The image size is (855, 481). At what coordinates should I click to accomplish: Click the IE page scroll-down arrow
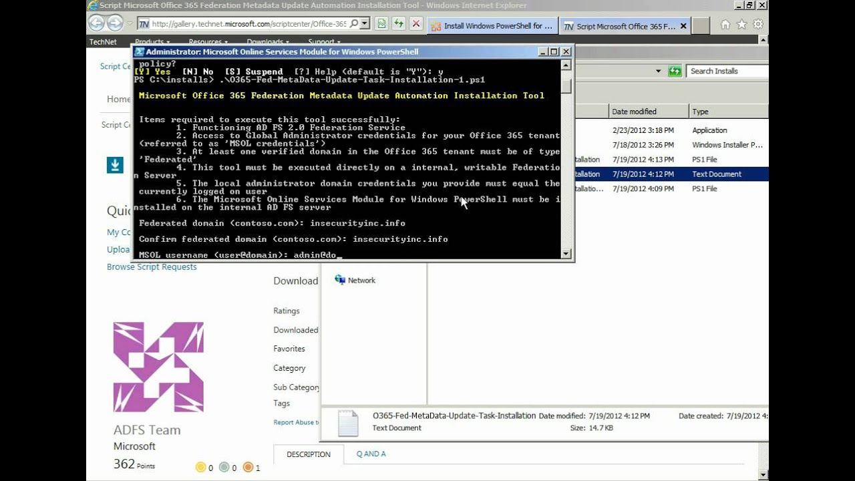click(x=763, y=475)
